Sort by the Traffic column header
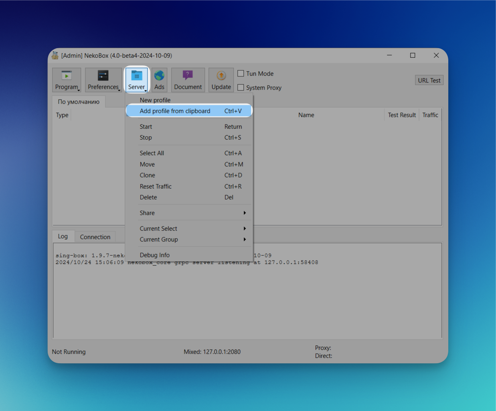The width and height of the screenshot is (496, 411). pyautogui.click(x=430, y=115)
